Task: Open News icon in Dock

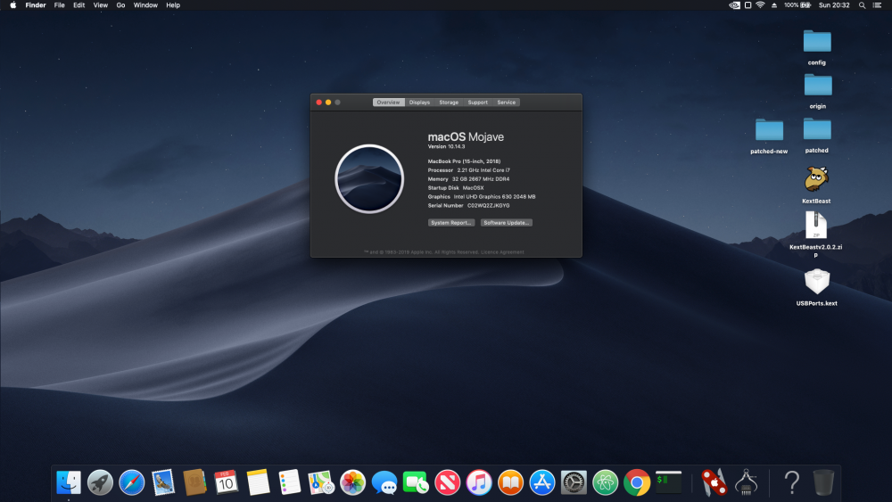Action: pos(447,482)
